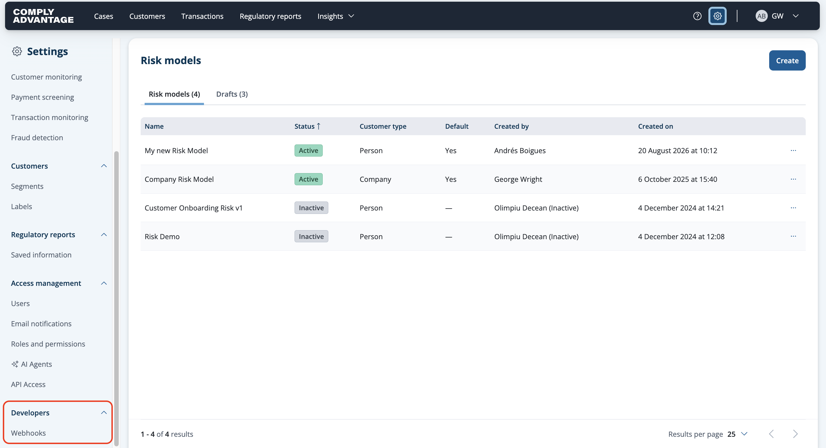Viewport: 826px width, 448px height.
Task: Click the settings gear icon in top bar
Action: (717, 16)
